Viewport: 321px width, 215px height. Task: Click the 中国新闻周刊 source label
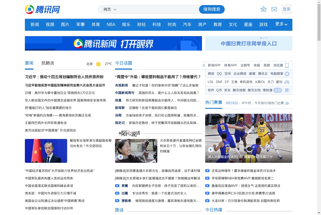125,93
